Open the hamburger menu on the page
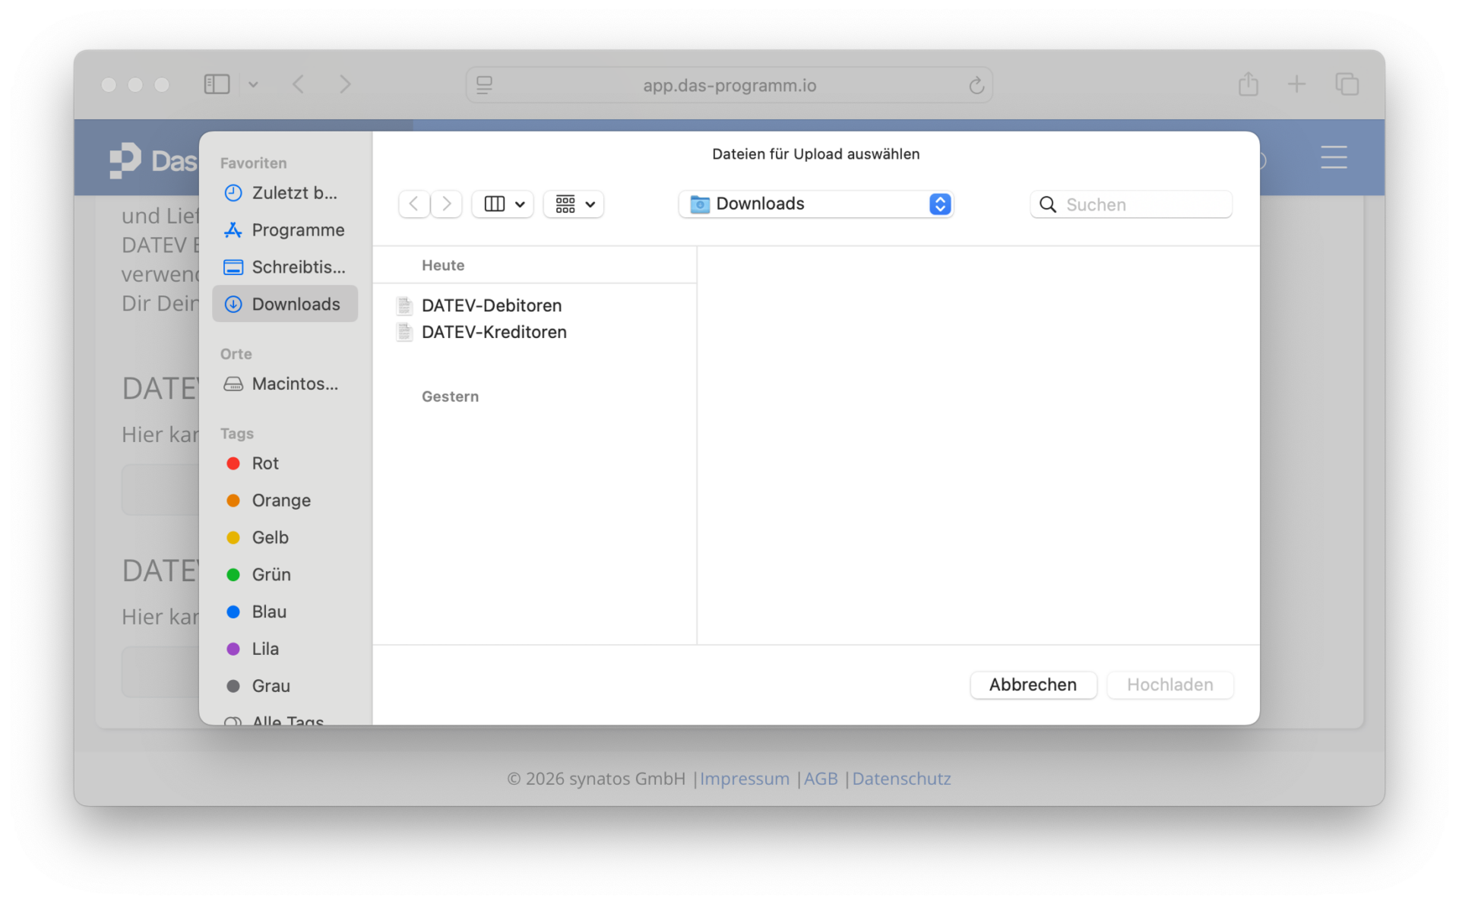 [x=1333, y=158]
